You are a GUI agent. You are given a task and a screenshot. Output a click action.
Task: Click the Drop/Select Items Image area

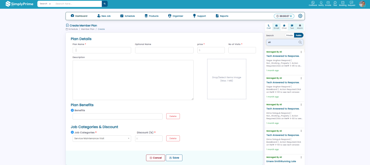(227, 79)
